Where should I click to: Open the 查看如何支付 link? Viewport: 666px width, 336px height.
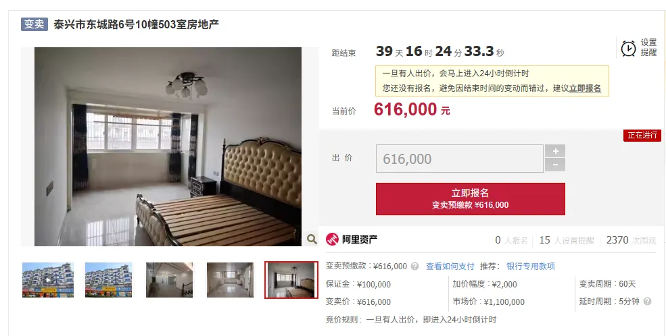coord(450,267)
